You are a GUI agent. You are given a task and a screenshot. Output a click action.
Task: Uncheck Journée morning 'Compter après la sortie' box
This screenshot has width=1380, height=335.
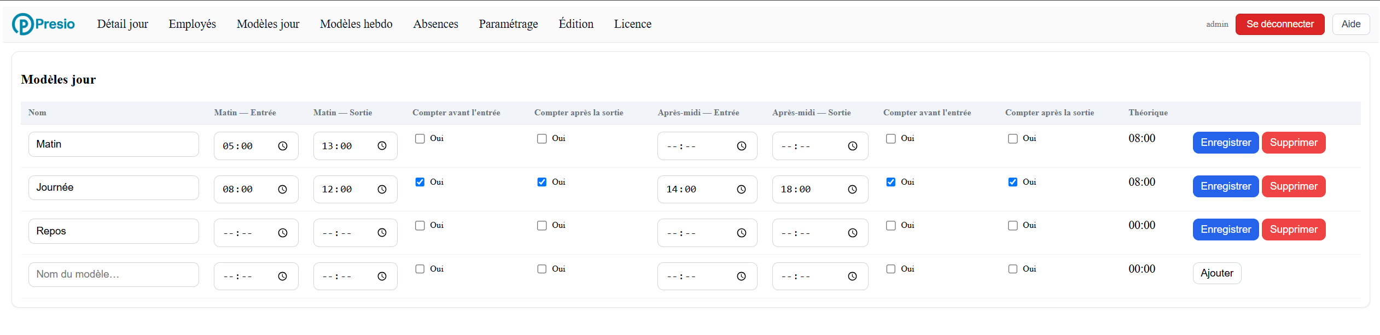(x=542, y=182)
